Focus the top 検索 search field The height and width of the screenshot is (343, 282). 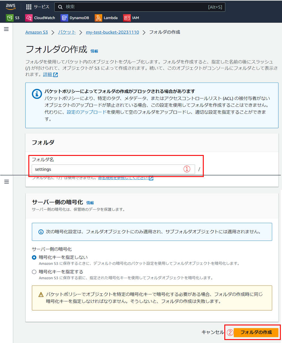(x=140, y=7)
